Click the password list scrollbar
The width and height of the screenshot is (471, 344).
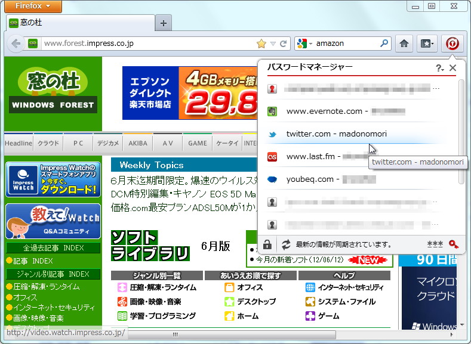tap(461, 132)
